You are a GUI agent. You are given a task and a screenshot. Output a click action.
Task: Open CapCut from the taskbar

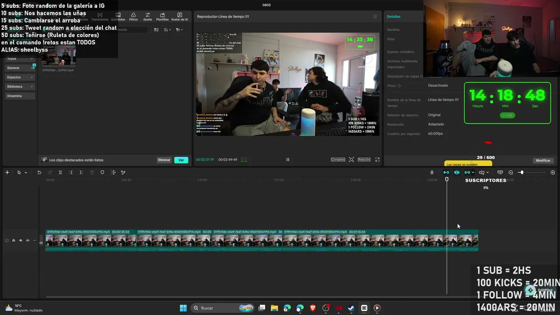(364, 308)
